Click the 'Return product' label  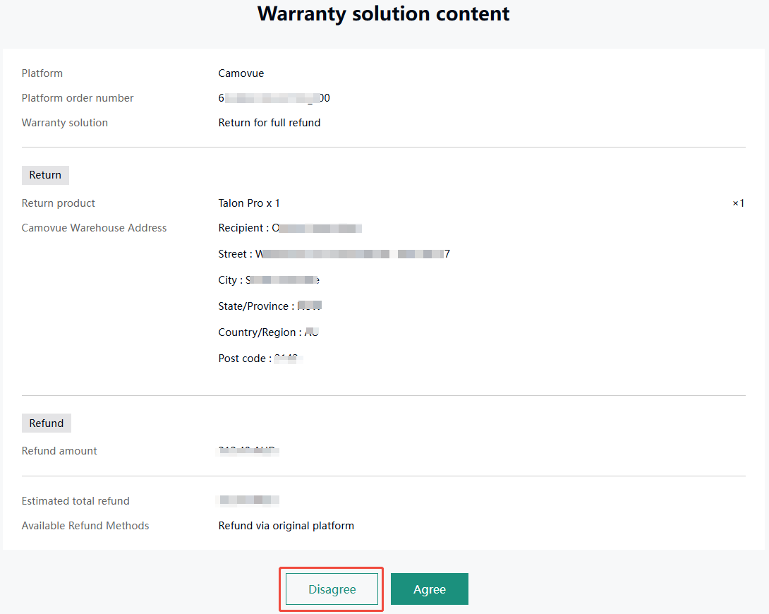59,203
